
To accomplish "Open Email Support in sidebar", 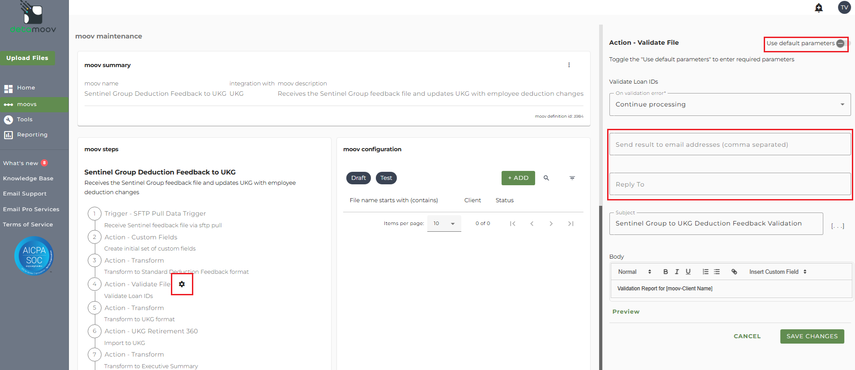I will click(25, 194).
